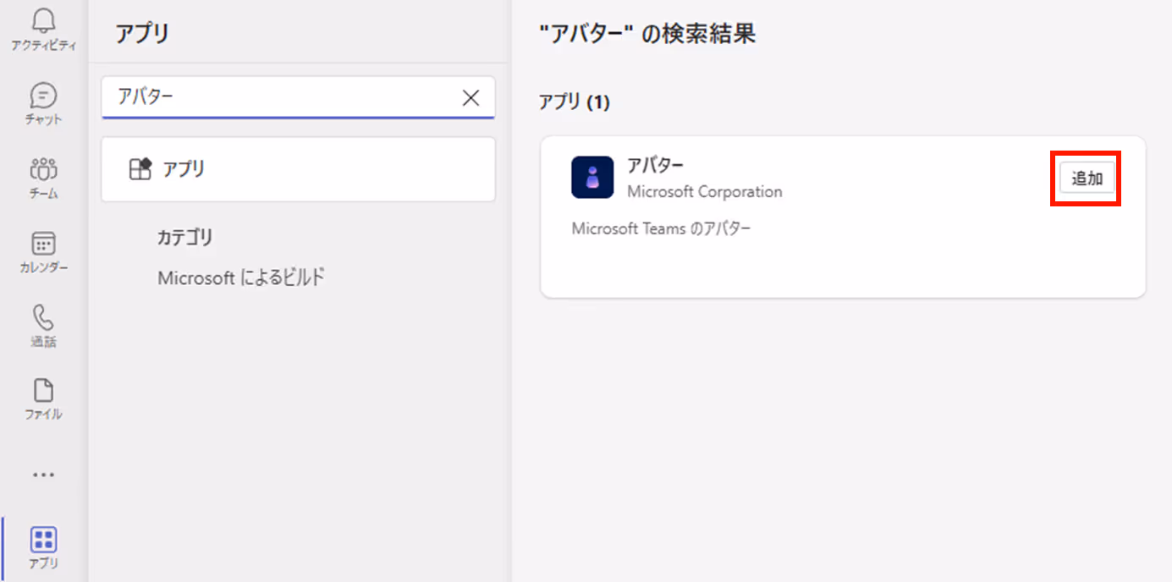The image size is (1172, 582).
Task: Click the Microsoft Teams のアバター description
Action: pos(661,228)
